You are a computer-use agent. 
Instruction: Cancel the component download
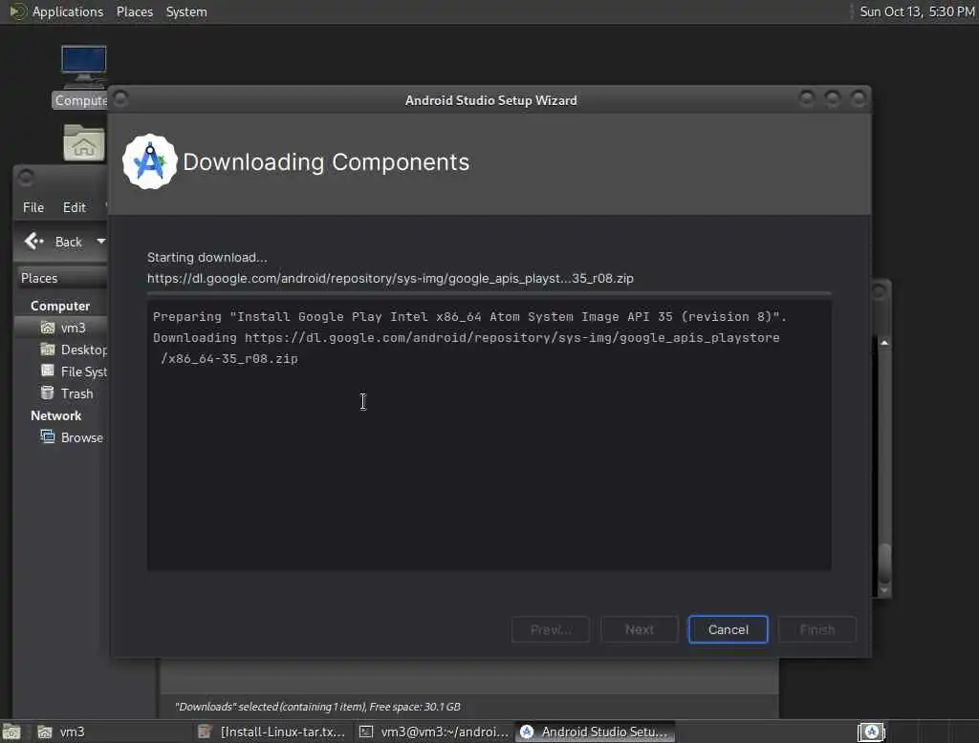pos(728,629)
